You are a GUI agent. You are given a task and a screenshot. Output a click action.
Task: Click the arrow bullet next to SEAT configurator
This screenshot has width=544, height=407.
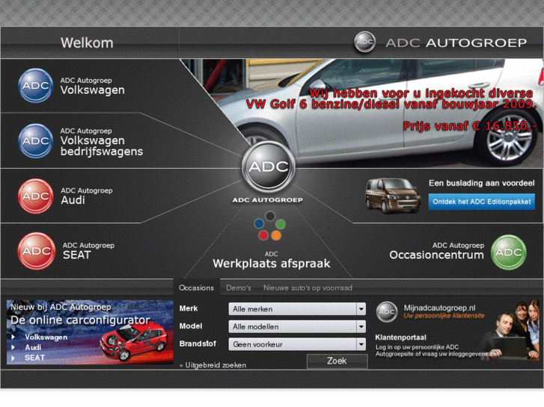pyautogui.click(x=13, y=358)
